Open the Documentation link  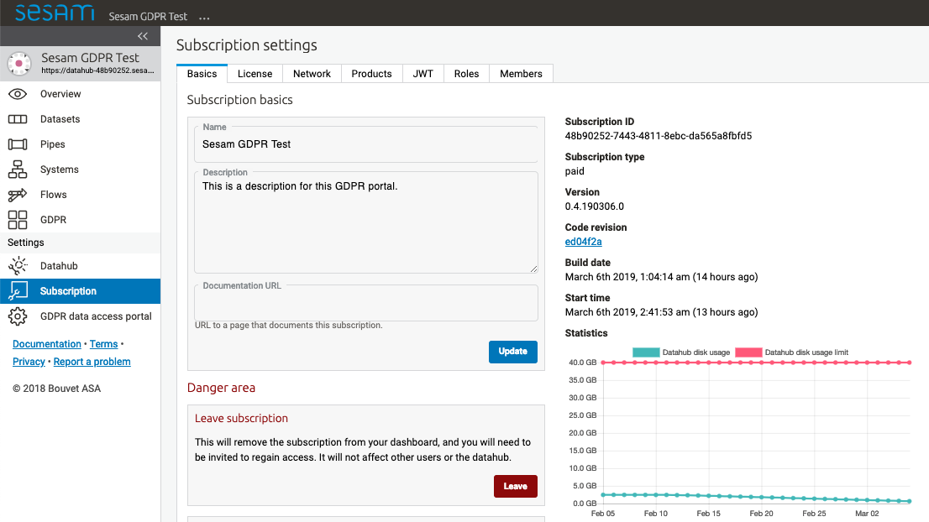[x=47, y=344]
